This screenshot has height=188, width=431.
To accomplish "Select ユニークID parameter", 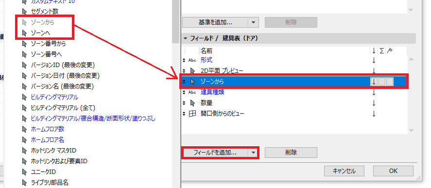I will click(x=43, y=172).
